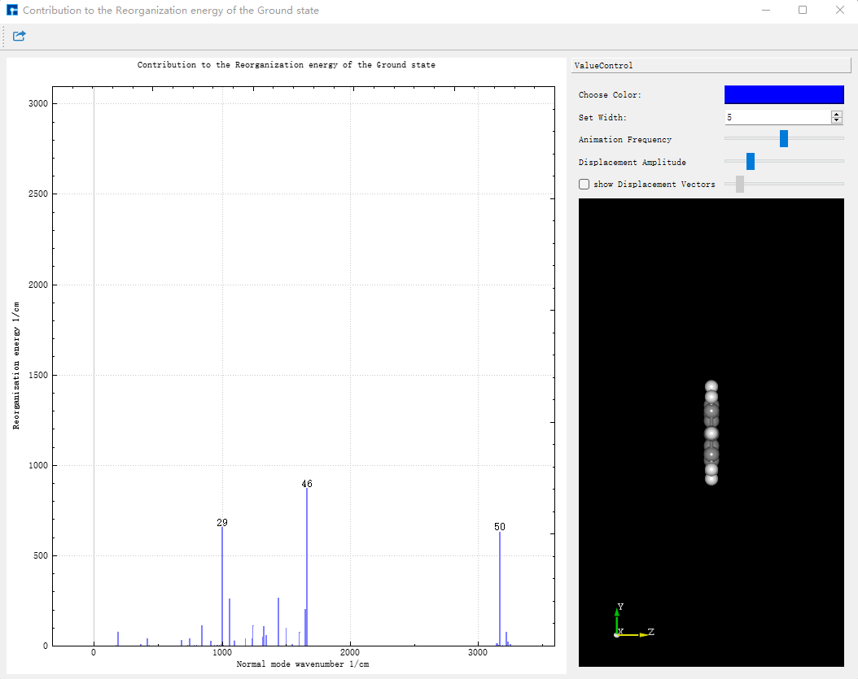Click the bar near 1450 wavenumber
The width and height of the screenshot is (858, 679).
point(278,621)
